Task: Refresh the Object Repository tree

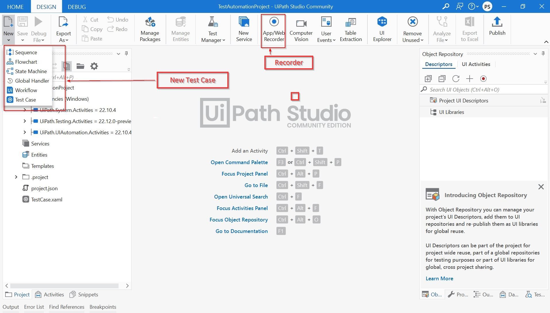Action: point(456,78)
